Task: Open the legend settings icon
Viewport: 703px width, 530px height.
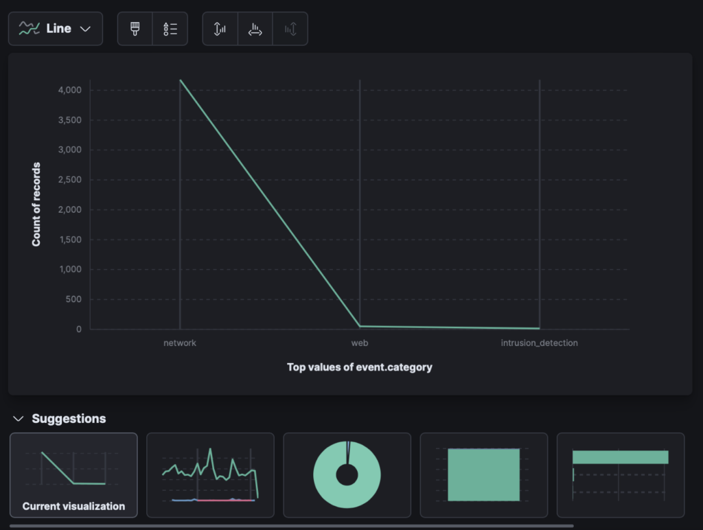Action: click(170, 29)
